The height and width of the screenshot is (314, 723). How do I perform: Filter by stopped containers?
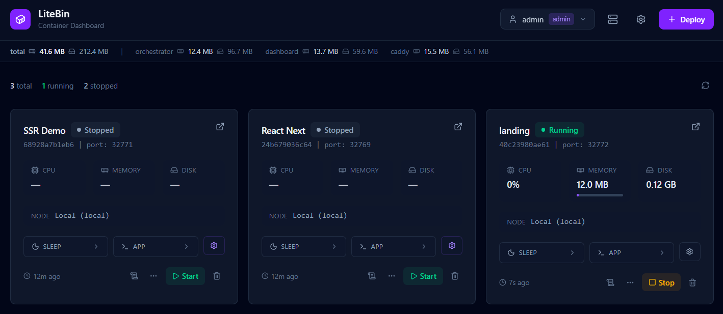tap(100, 85)
